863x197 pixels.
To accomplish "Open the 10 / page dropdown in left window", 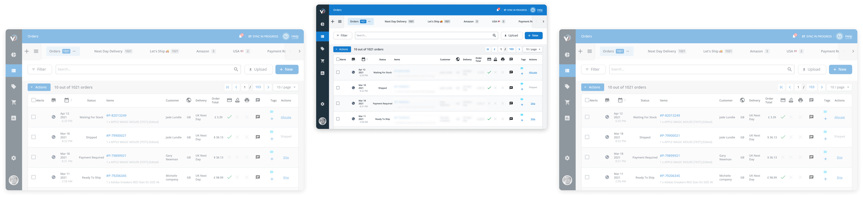I will tap(286, 87).
